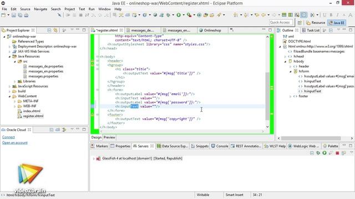
Task: Open the Project menu
Action: pos(69,9)
